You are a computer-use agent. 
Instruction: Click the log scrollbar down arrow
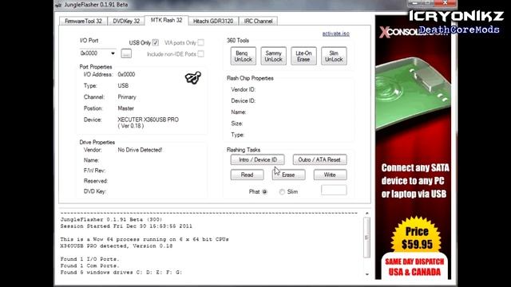pyautogui.click(x=367, y=274)
